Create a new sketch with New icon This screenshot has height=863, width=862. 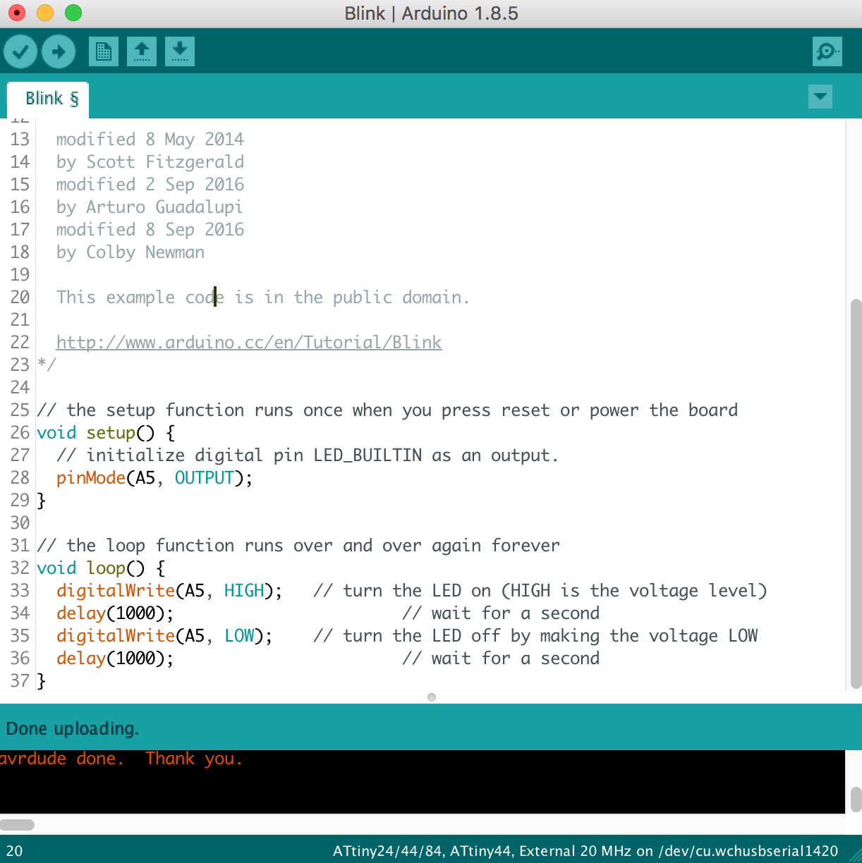104,51
